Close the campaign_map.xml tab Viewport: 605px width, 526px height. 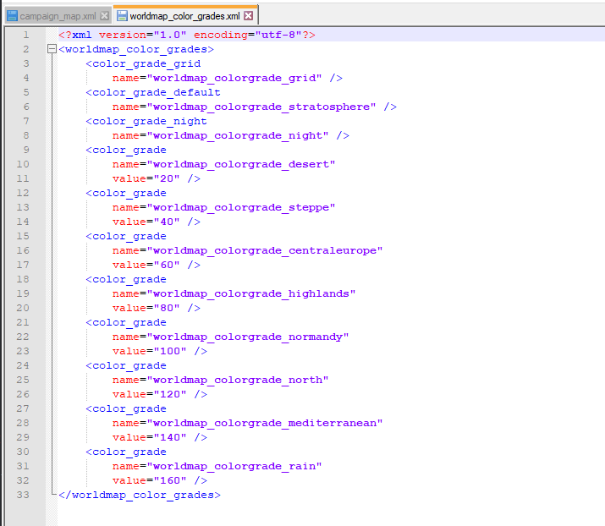tap(104, 16)
